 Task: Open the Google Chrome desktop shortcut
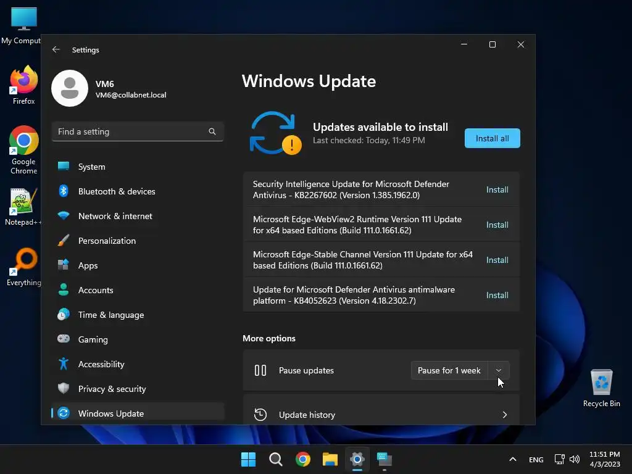point(24,150)
